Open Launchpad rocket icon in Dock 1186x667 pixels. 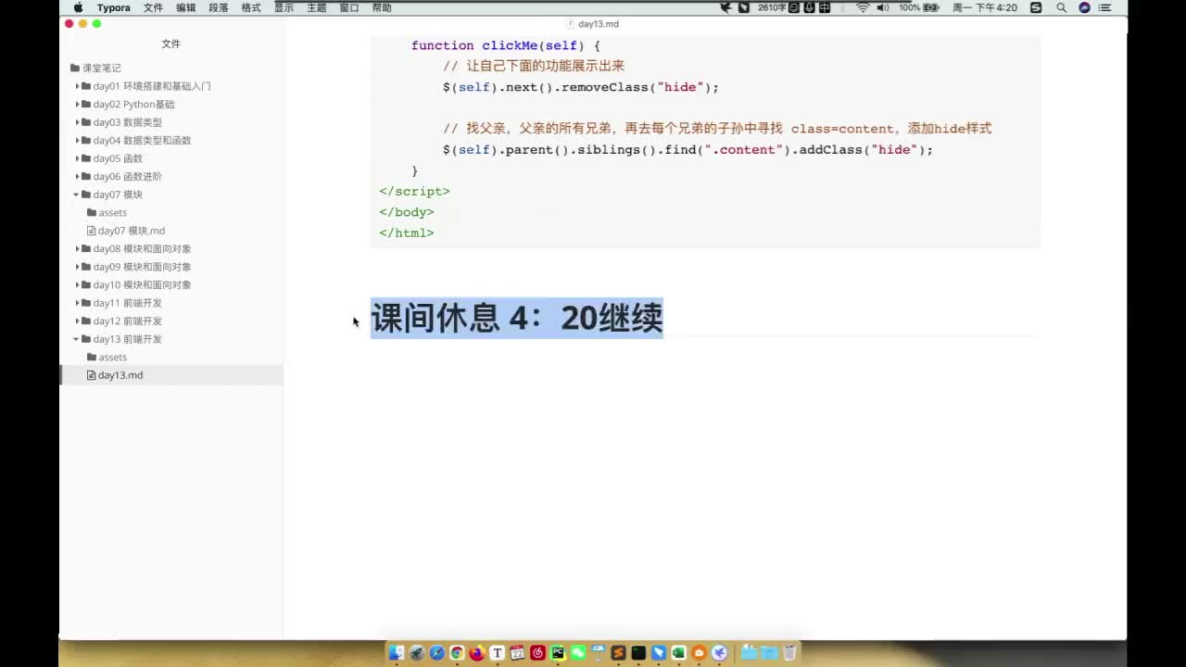coord(417,653)
